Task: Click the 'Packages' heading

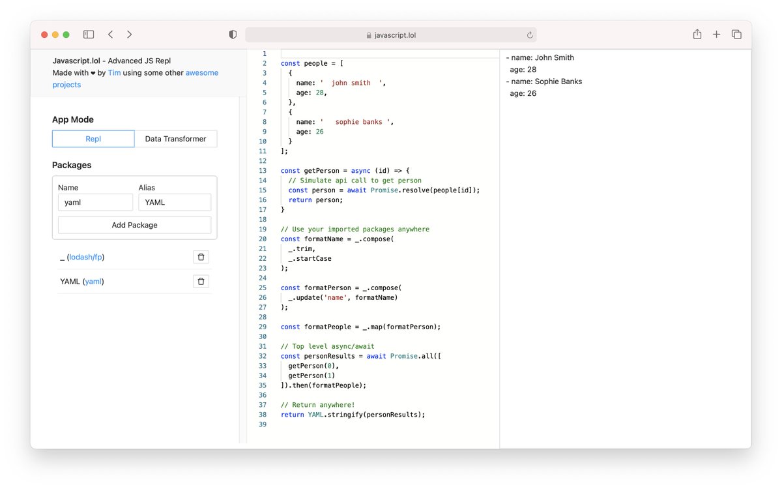Action: [x=72, y=165]
